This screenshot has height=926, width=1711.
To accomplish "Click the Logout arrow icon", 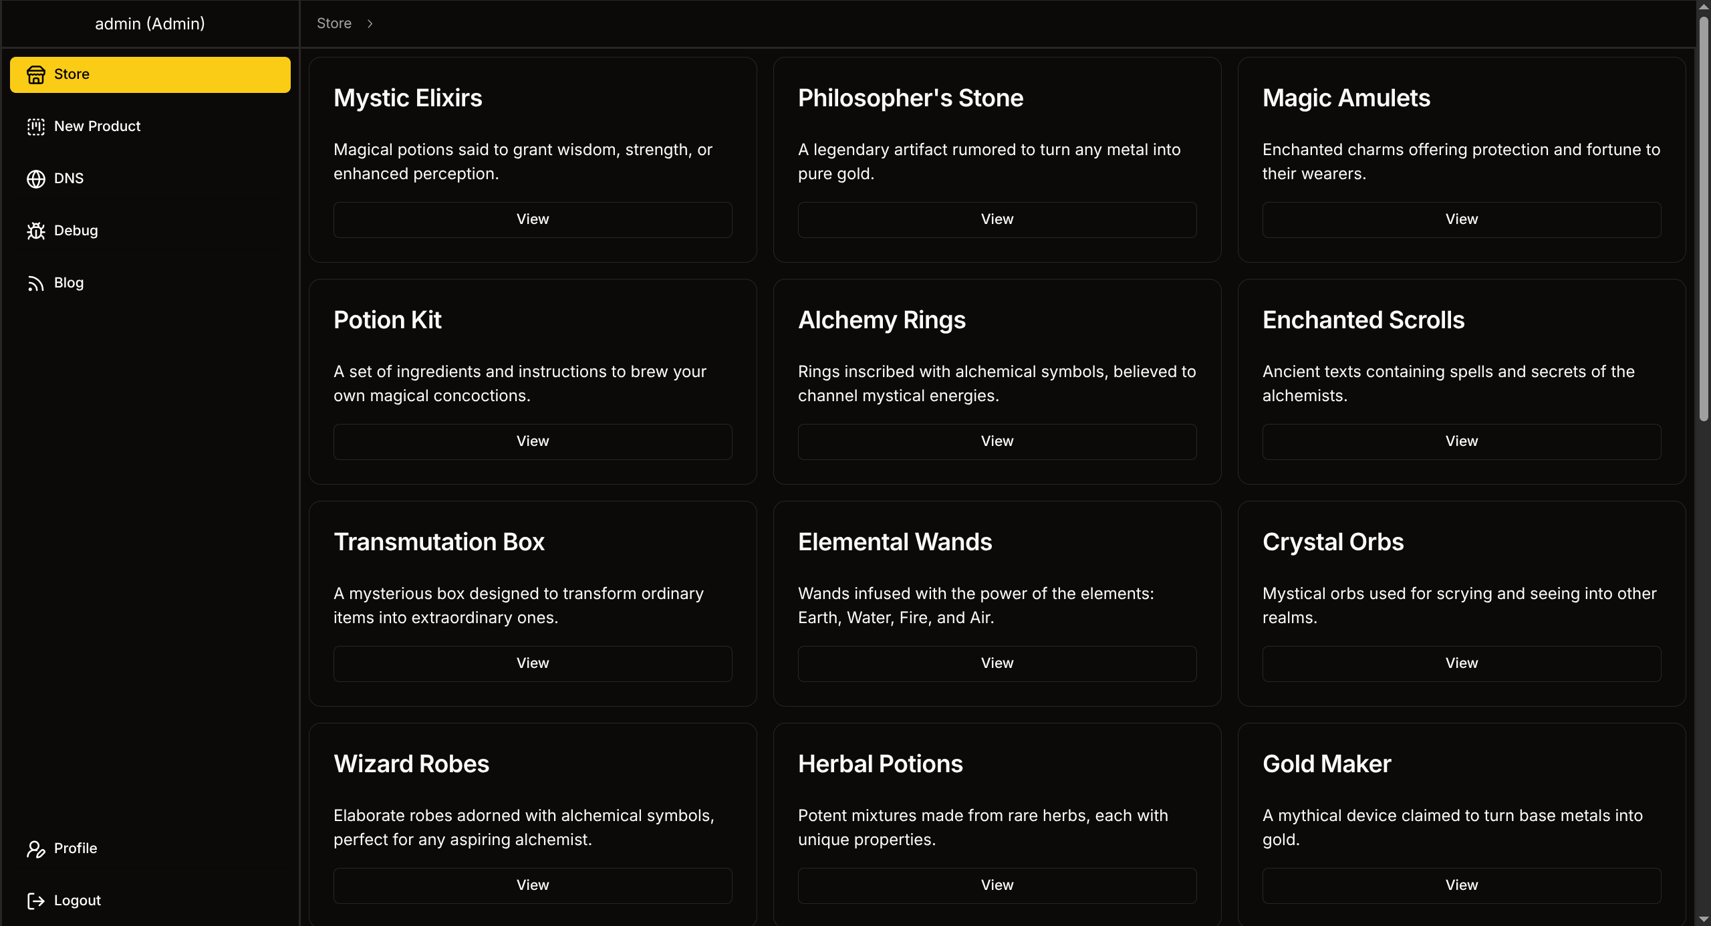I will (x=36, y=901).
